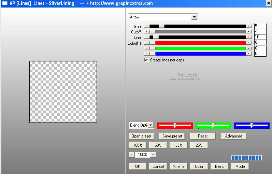
Task: Click right arrow of Cutoff slider
Action: click(248, 32)
